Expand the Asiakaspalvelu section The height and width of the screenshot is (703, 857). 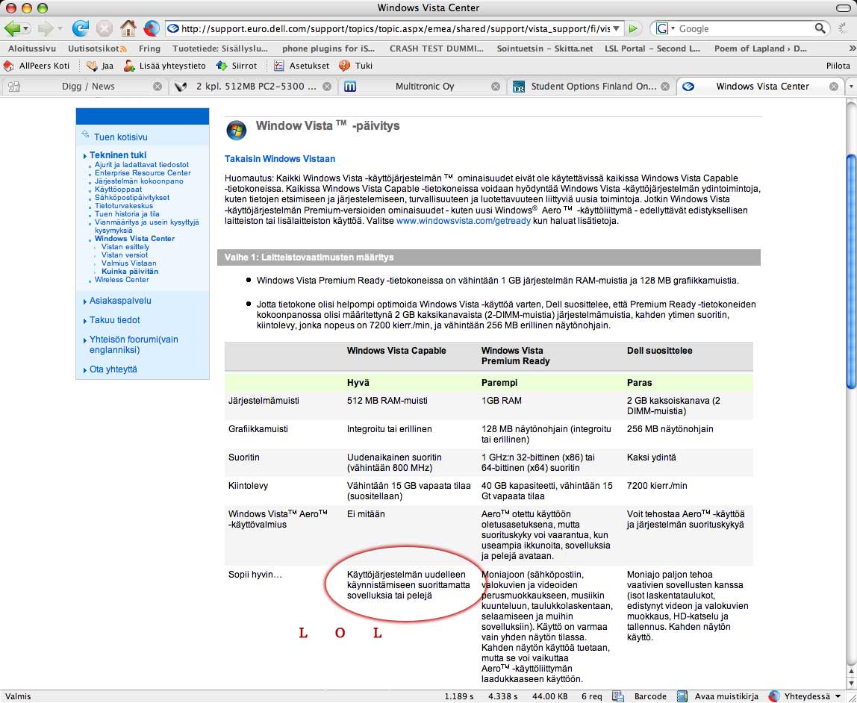point(120,301)
